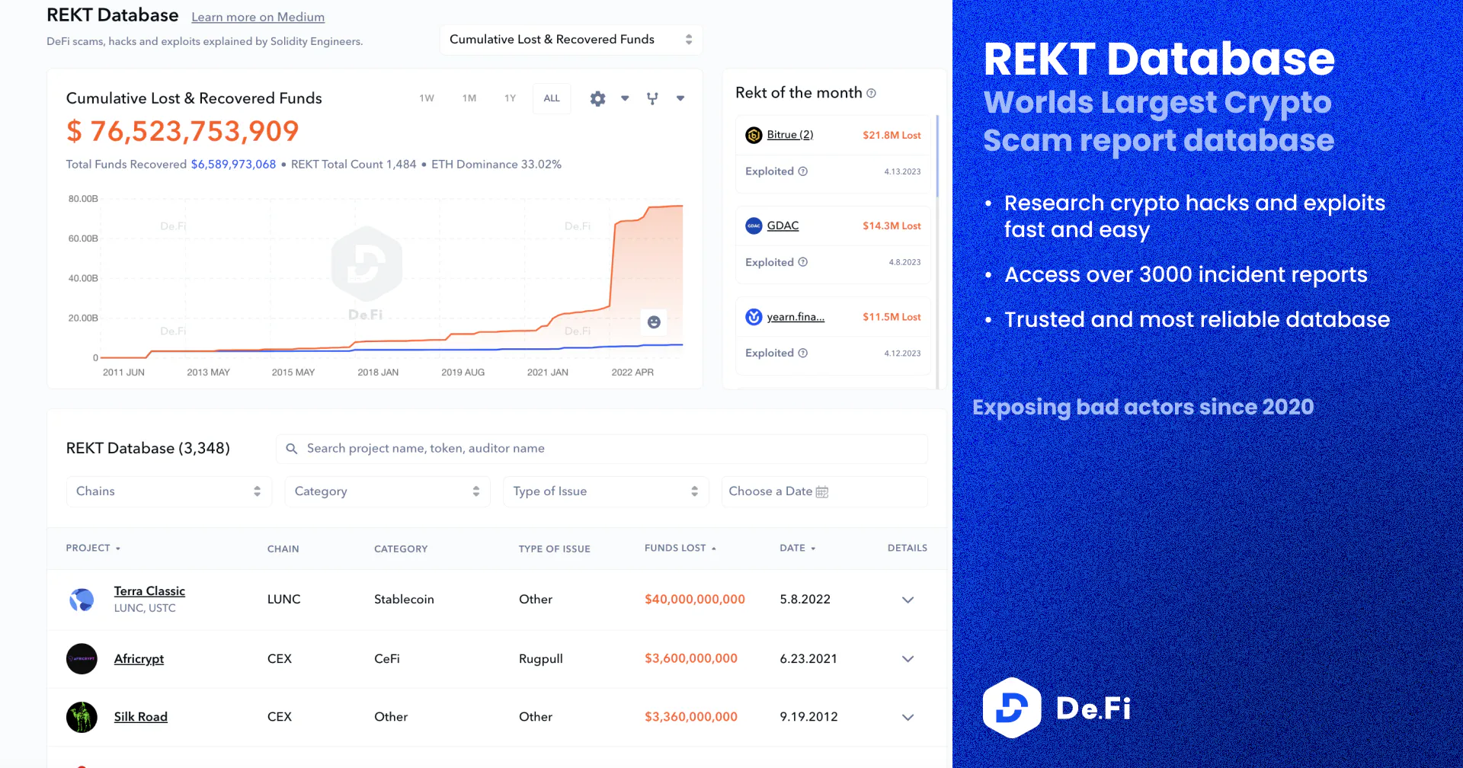The width and height of the screenshot is (1463, 768).
Task: Expand Silk Road row details
Action: (x=908, y=717)
